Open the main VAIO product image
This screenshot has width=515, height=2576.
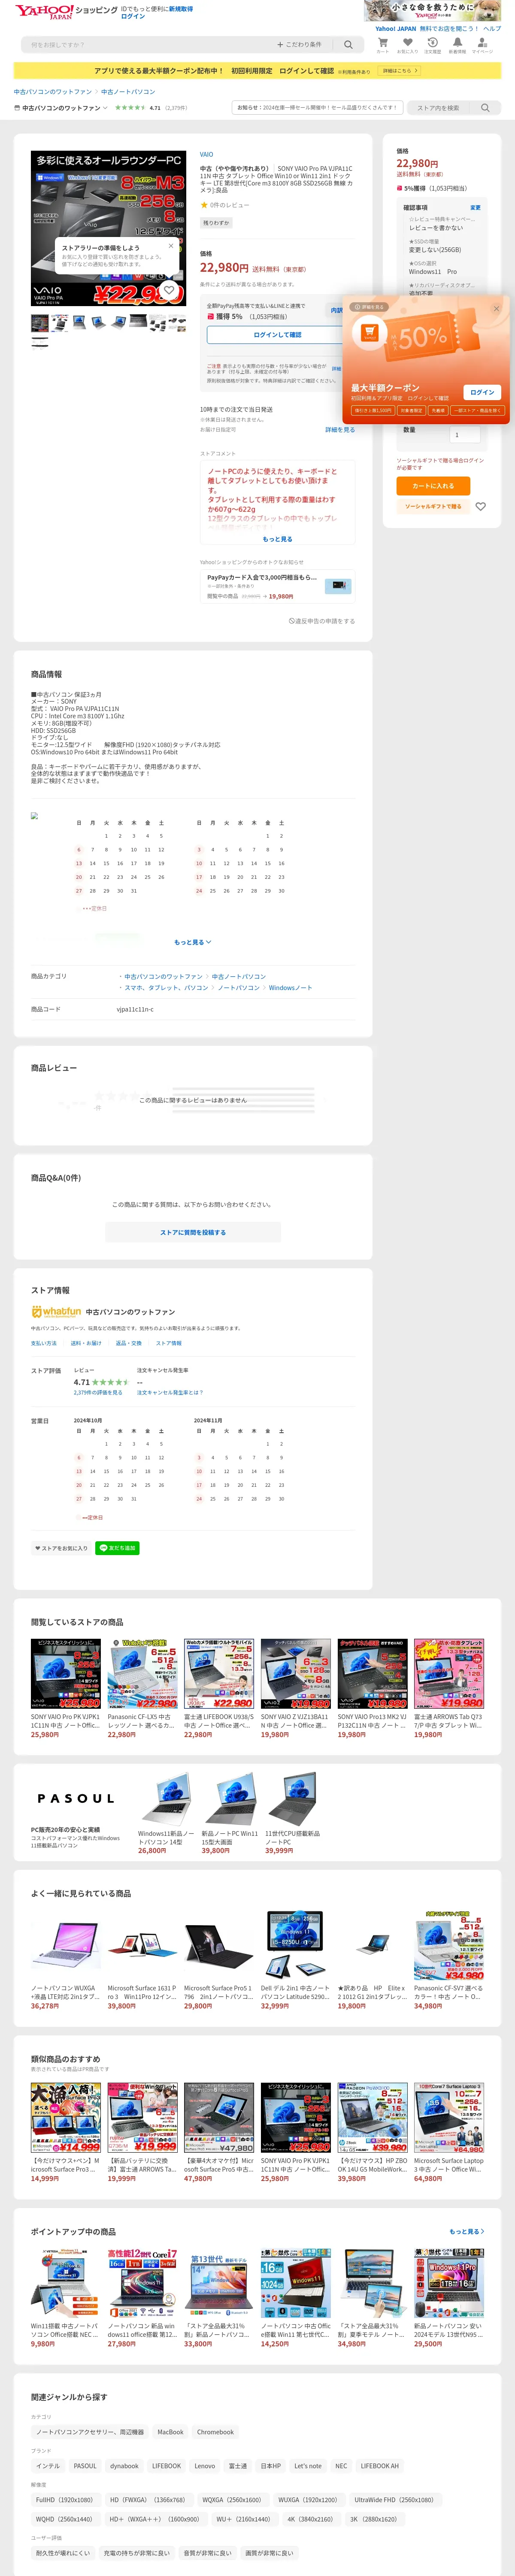click(108, 228)
